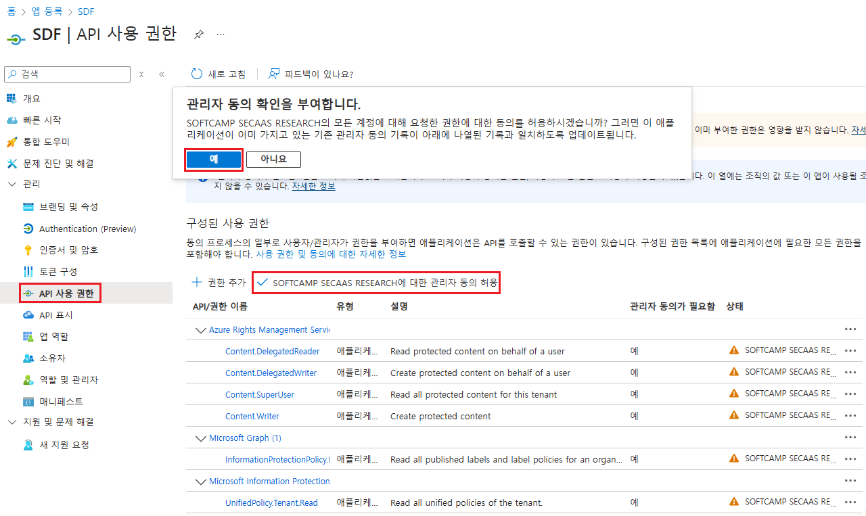Confirm admin consent by clicking 예
The image size is (866, 516).
click(x=213, y=159)
